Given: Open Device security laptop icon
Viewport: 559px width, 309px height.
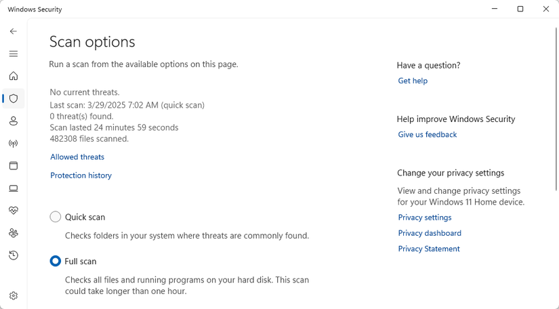Looking at the screenshot, I should pyautogui.click(x=14, y=188).
